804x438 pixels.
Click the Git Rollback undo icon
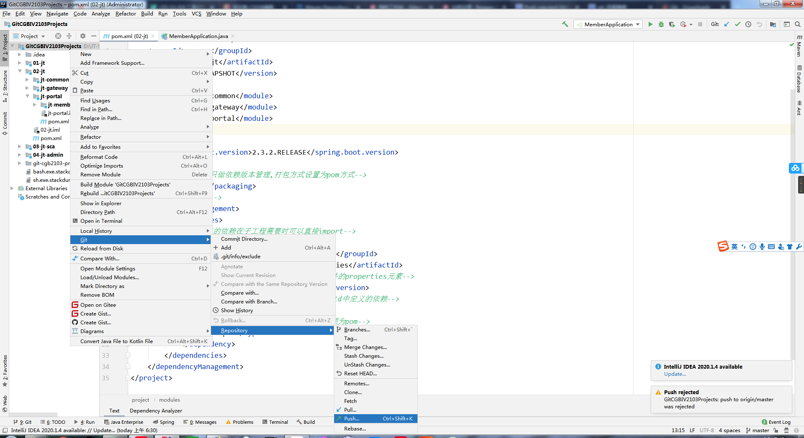pos(759,24)
